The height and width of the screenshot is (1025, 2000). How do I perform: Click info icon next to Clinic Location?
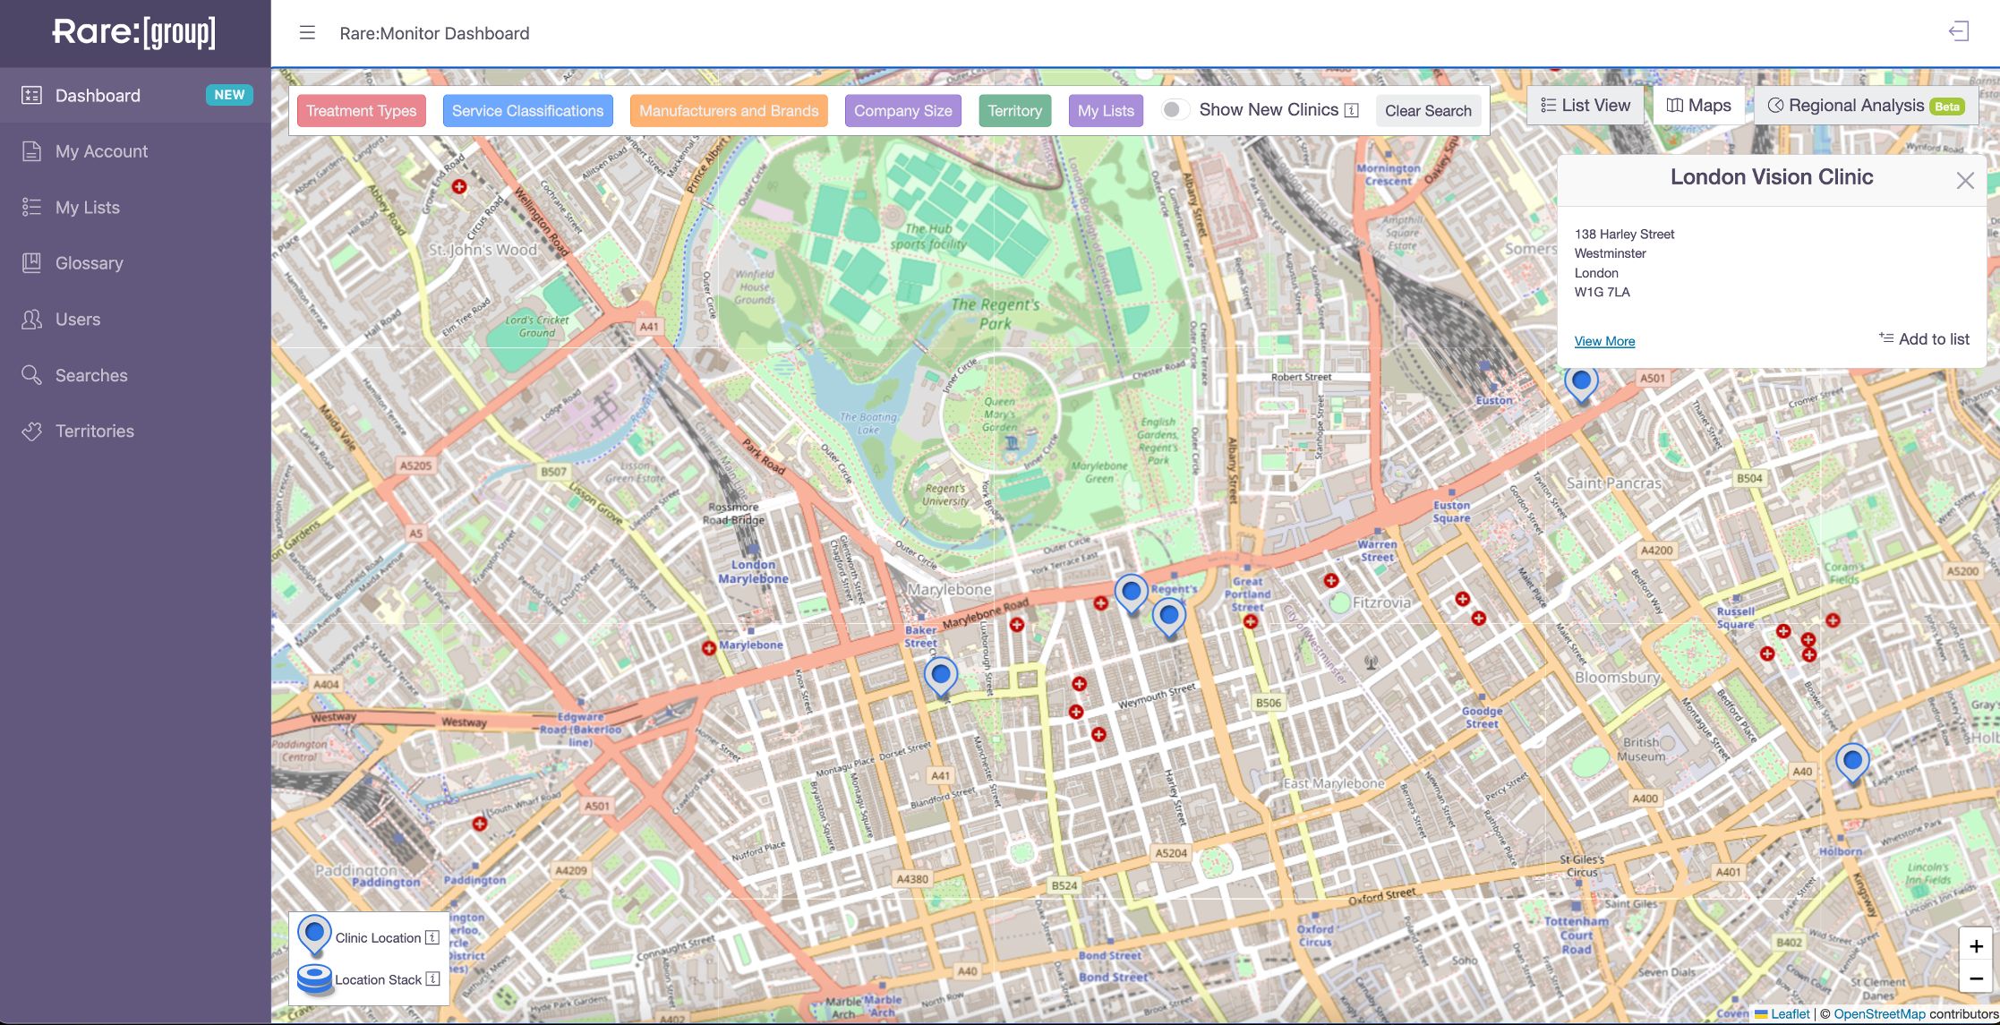point(432,937)
